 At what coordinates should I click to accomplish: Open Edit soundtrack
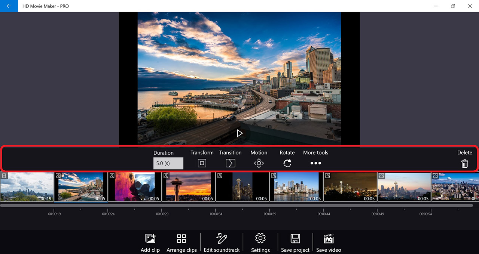(x=222, y=239)
